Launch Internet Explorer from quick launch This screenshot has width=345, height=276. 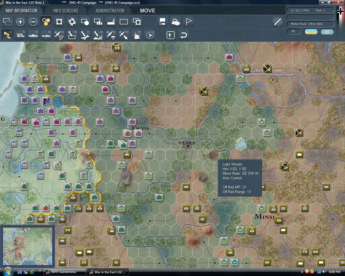(32, 272)
